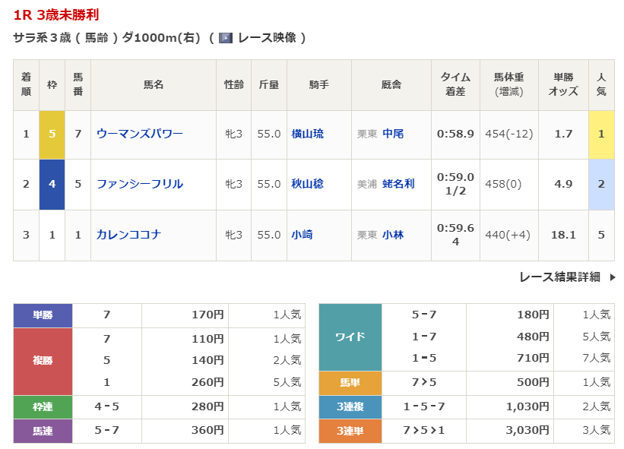Select the 単勝 payout label
Viewport: 624px width, 449px height.
(x=43, y=315)
